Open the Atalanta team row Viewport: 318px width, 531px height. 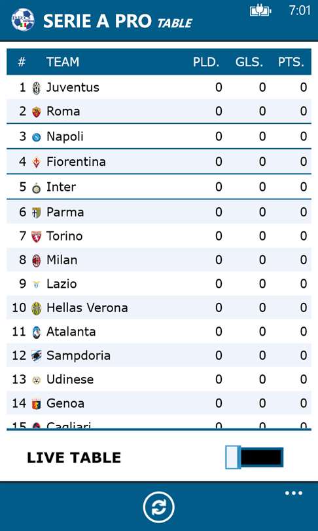pyautogui.click(x=159, y=331)
